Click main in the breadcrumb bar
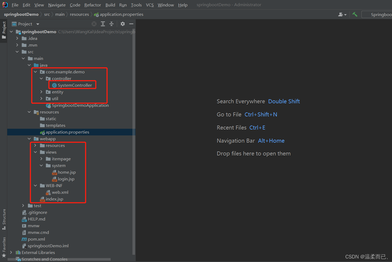 coord(60,14)
